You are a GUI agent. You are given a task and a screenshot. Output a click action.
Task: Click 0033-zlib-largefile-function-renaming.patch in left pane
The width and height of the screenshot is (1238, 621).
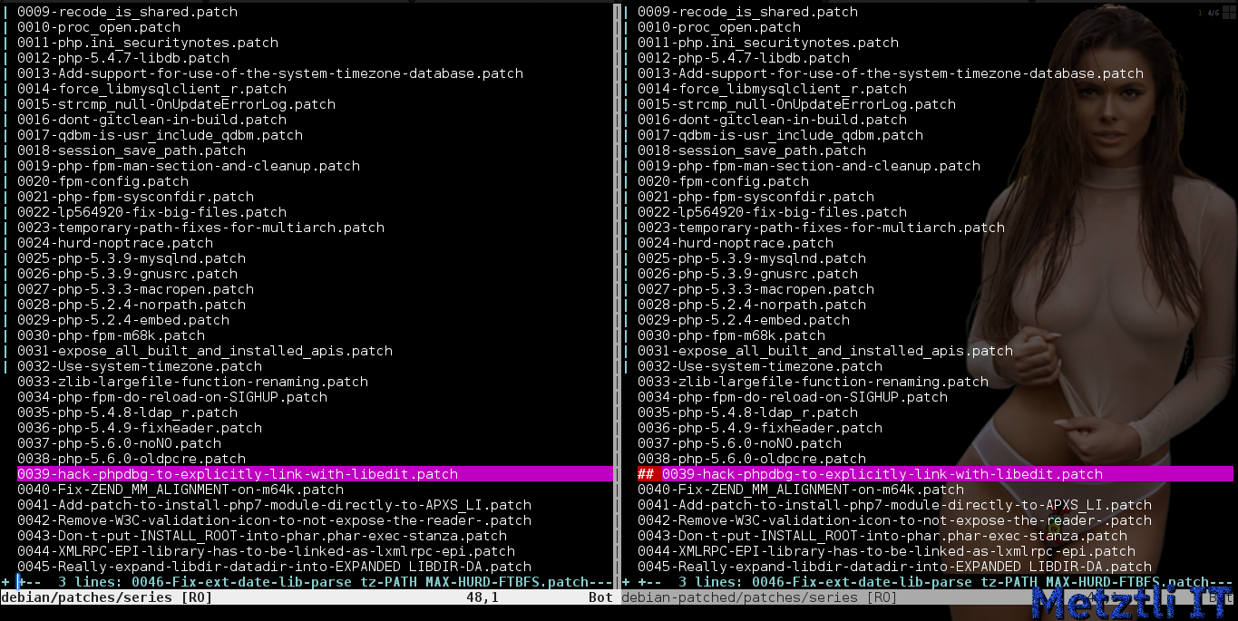point(192,382)
